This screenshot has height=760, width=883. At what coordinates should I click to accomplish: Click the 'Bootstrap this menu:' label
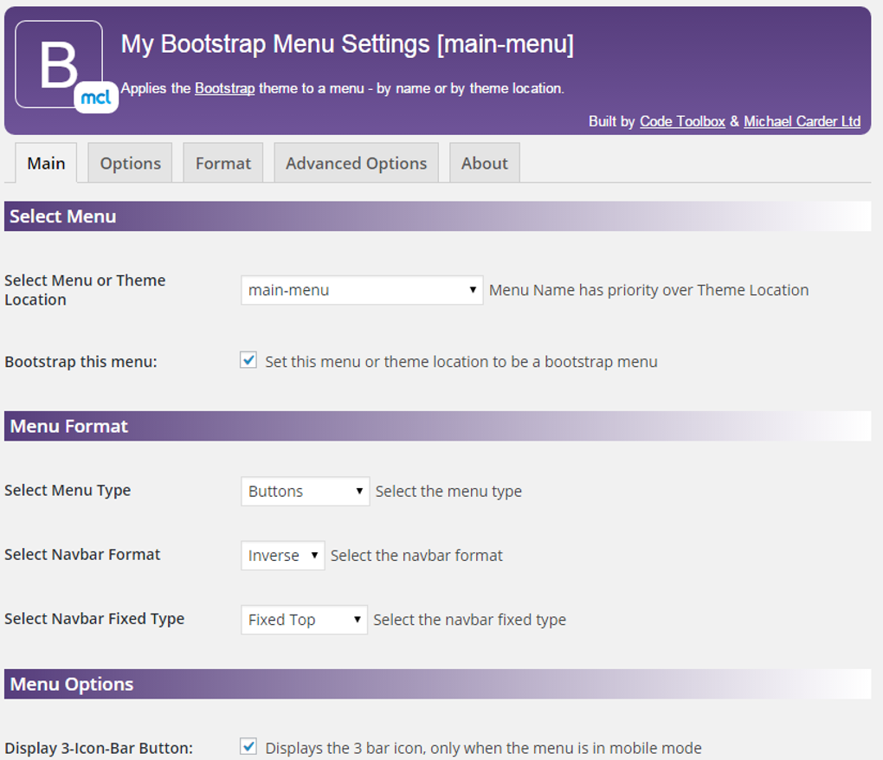pyautogui.click(x=81, y=362)
